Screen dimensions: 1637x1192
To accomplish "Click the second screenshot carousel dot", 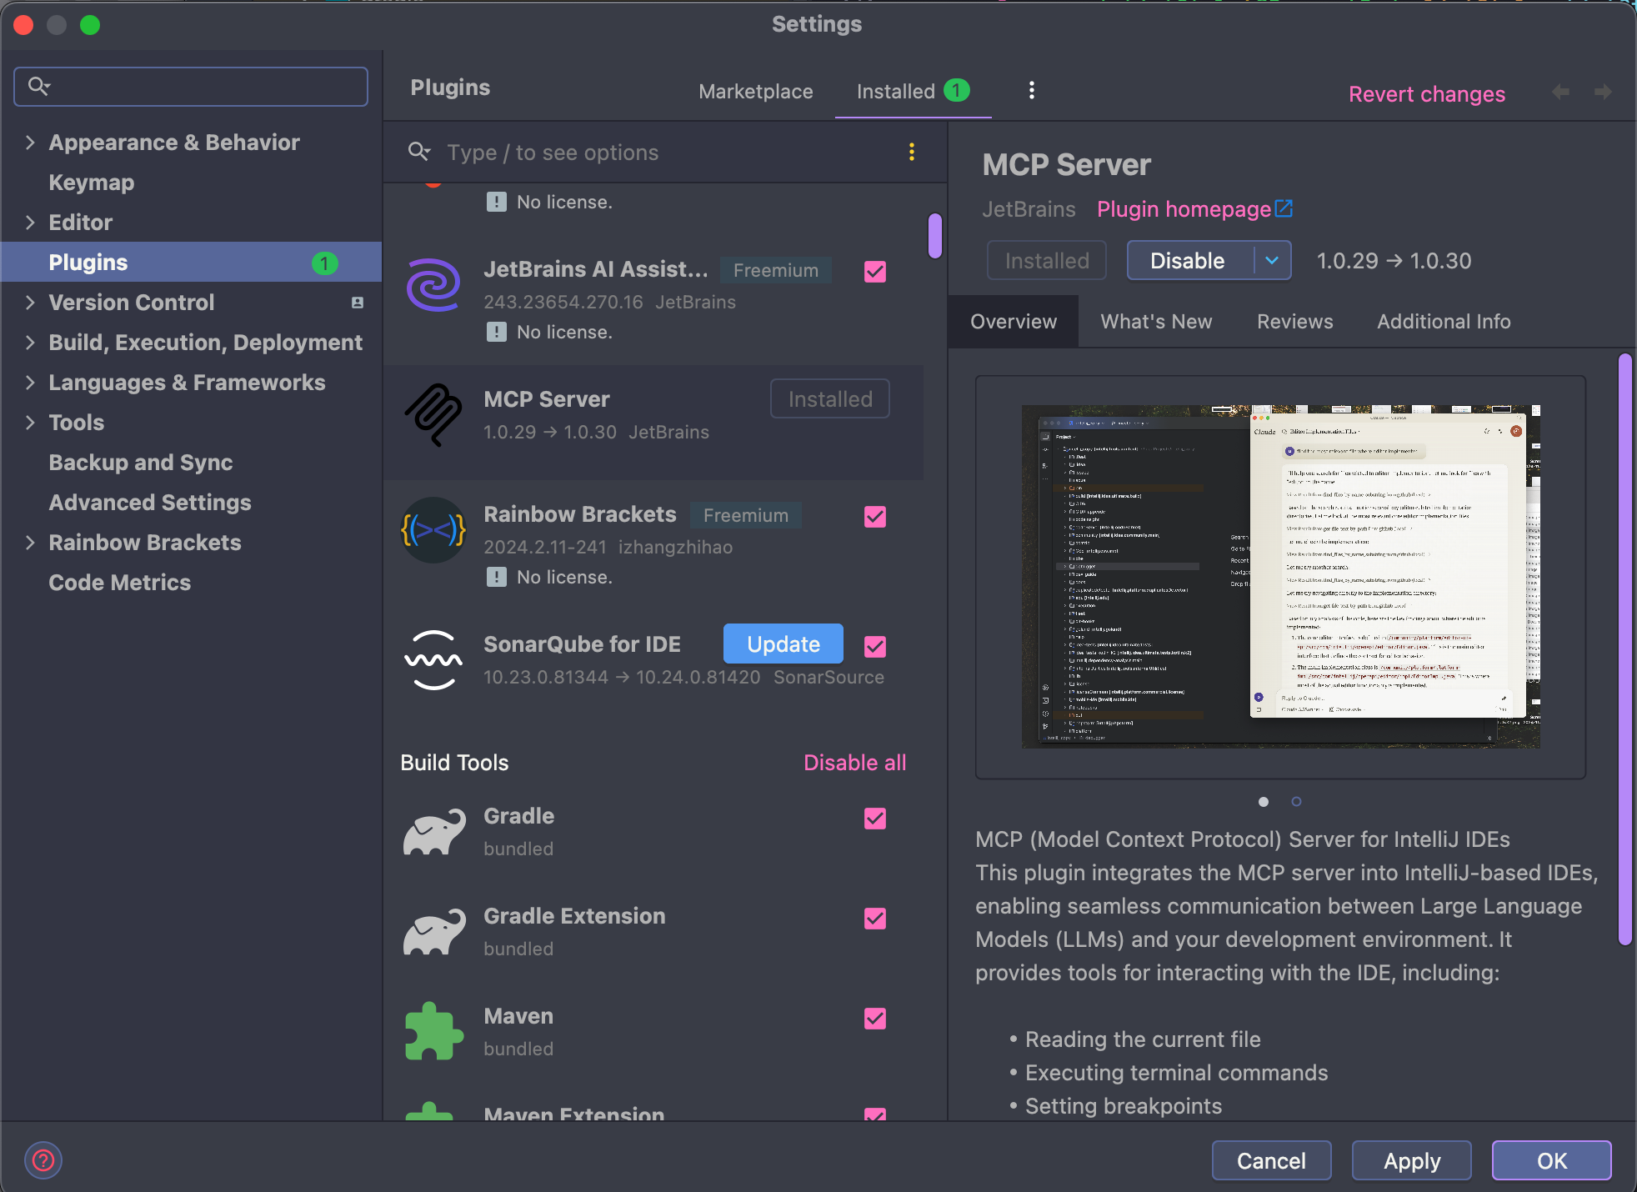I will [1296, 801].
